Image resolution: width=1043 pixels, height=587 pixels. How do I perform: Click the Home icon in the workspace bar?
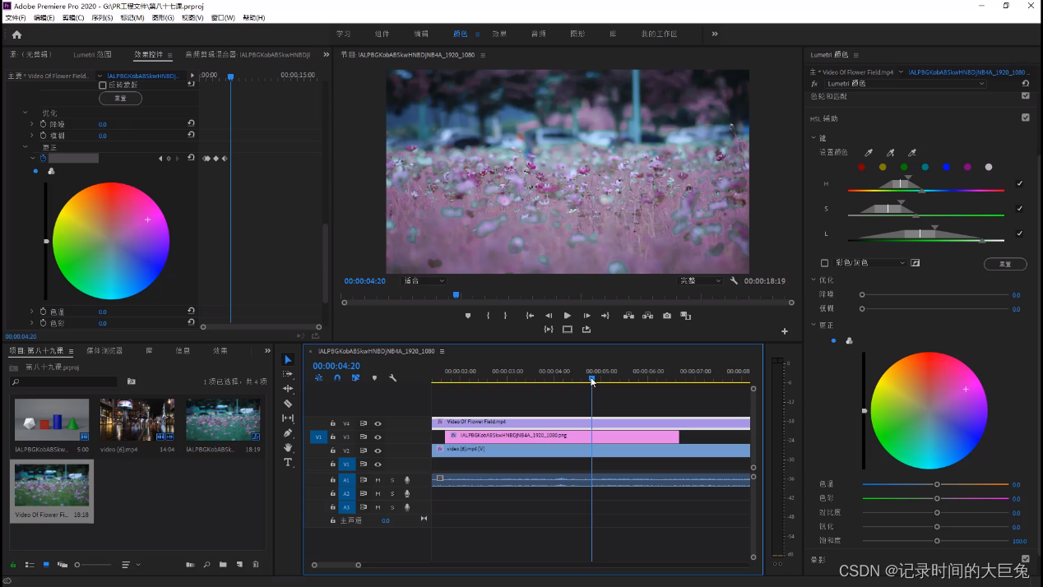coord(16,35)
